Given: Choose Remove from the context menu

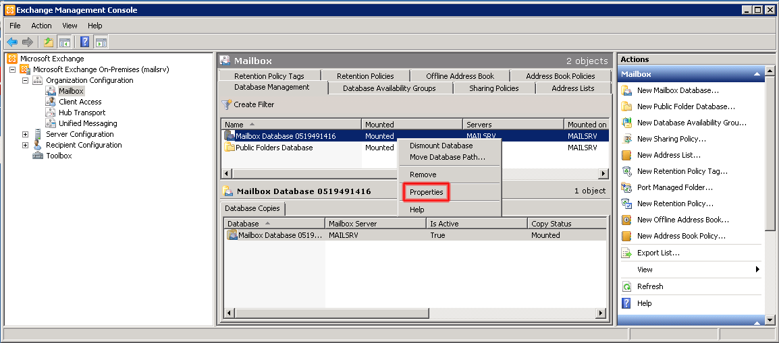Looking at the screenshot, I should point(450,175).
